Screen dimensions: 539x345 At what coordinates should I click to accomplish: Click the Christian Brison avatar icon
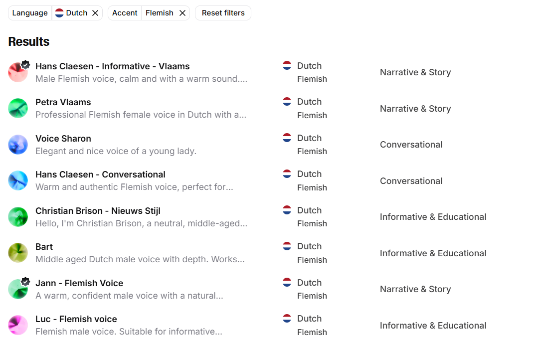(x=18, y=217)
